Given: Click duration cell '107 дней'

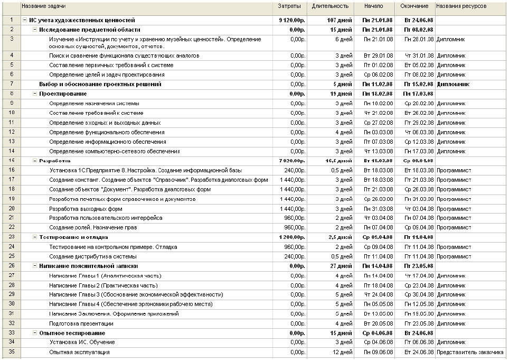Looking at the screenshot, I should click(340, 20).
